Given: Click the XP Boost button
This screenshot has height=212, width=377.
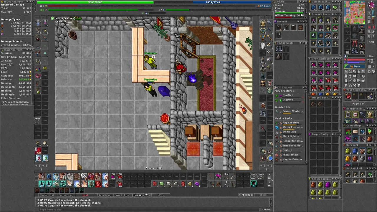Looking at the screenshot, I should point(263,6).
